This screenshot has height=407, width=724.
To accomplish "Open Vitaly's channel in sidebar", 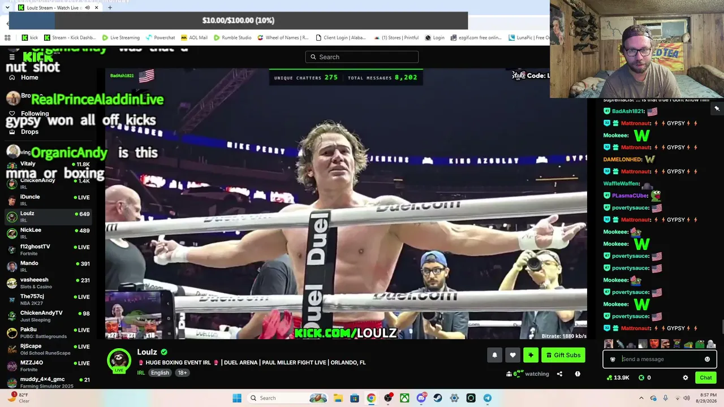I will click(x=49, y=166).
